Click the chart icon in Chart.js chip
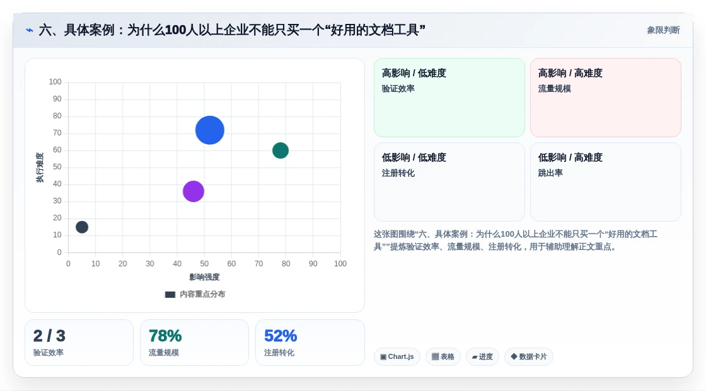 [383, 357]
